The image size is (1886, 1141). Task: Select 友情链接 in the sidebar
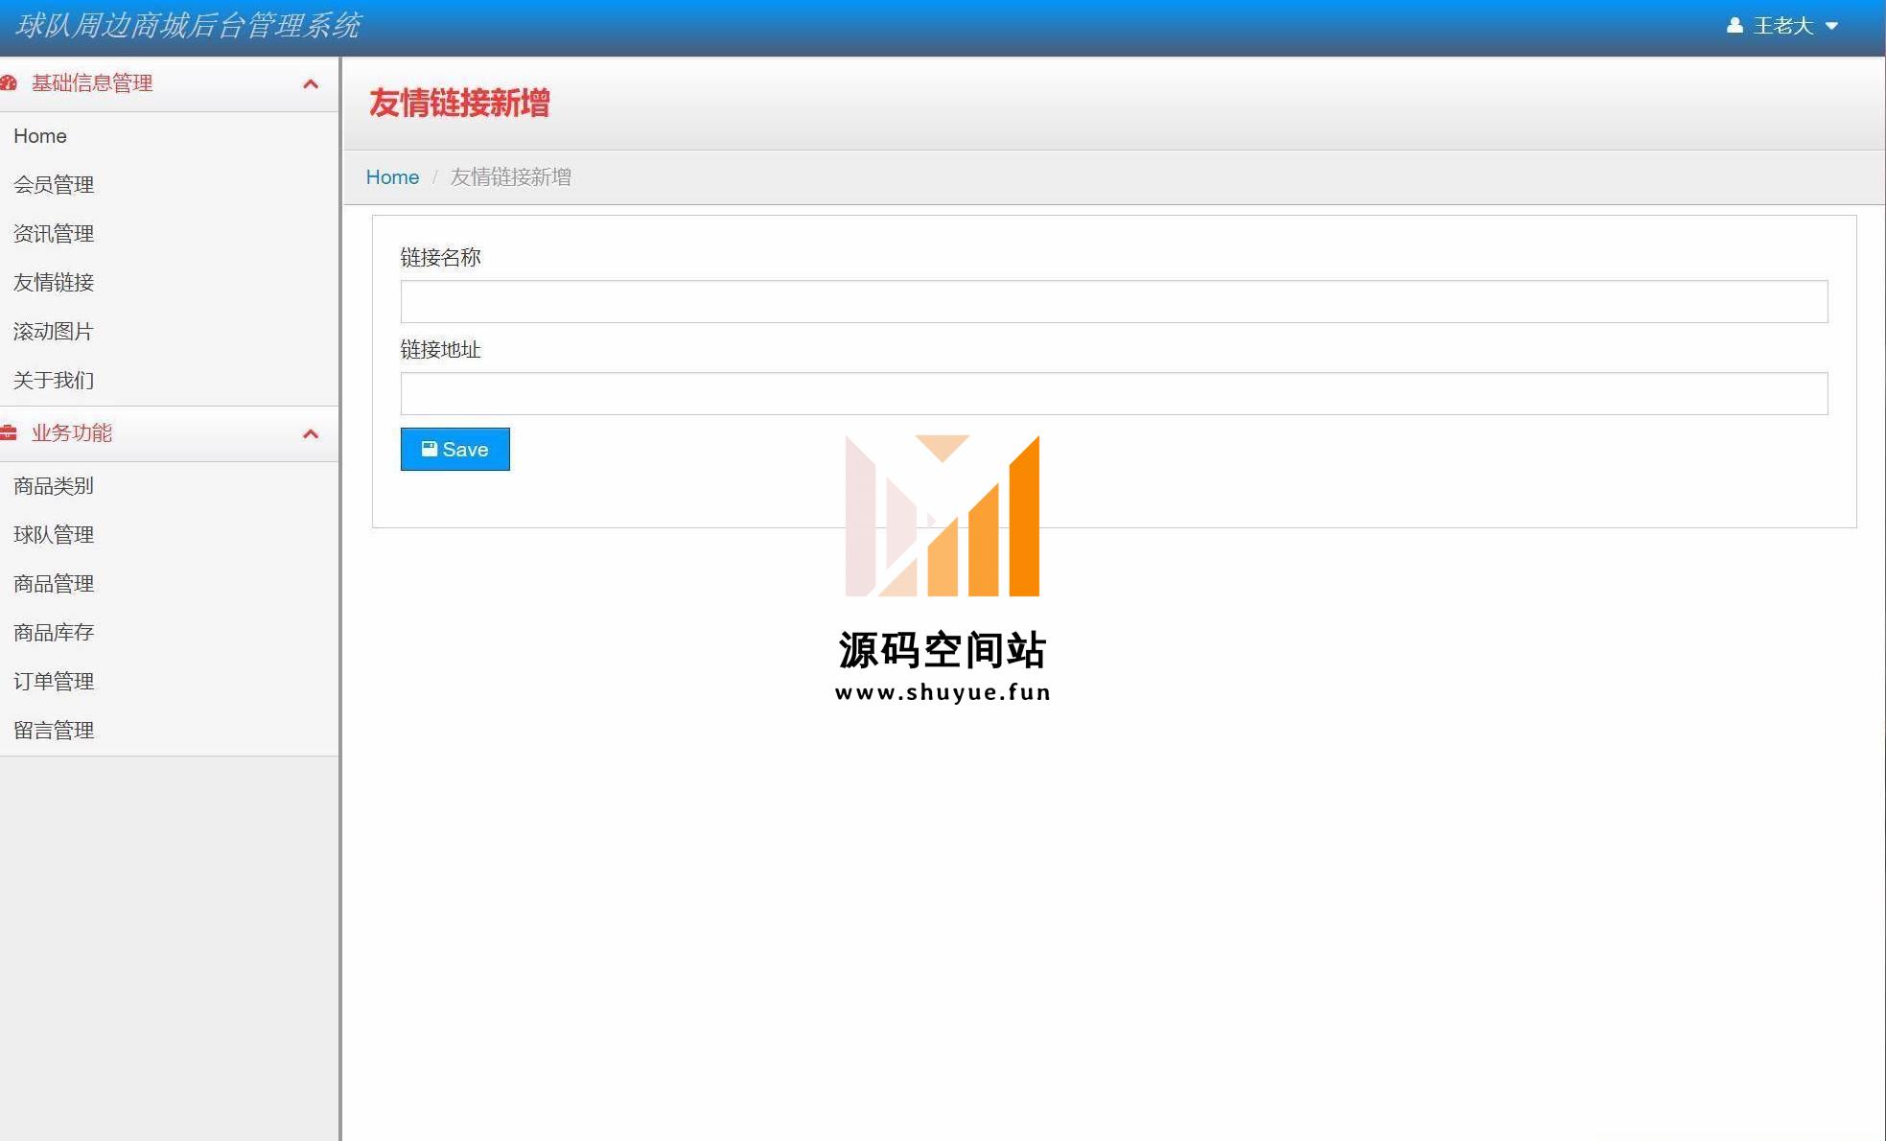pos(54,283)
